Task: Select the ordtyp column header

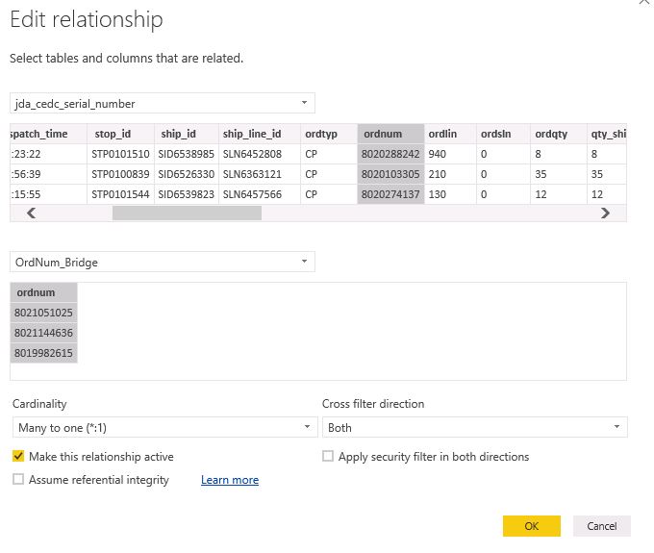Action: click(329, 134)
